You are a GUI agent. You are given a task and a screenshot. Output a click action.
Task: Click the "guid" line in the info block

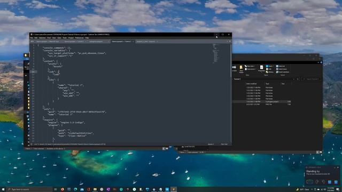click(x=77, y=111)
